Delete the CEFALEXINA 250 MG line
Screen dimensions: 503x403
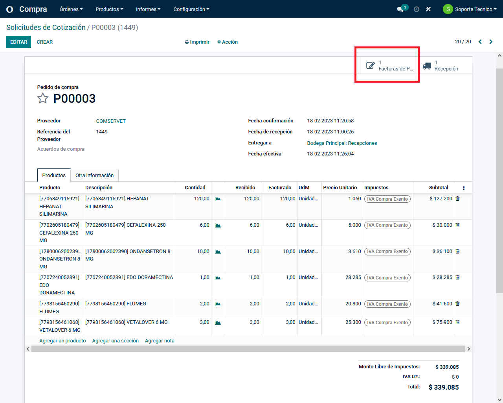point(457,225)
